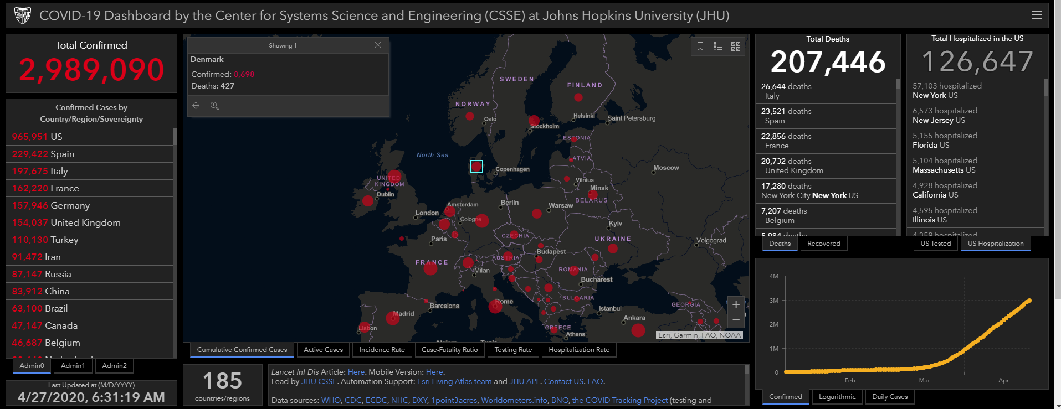Screen dimensions: 1061x409
Task: Show the Daily Cases chart tab
Action: (890, 397)
